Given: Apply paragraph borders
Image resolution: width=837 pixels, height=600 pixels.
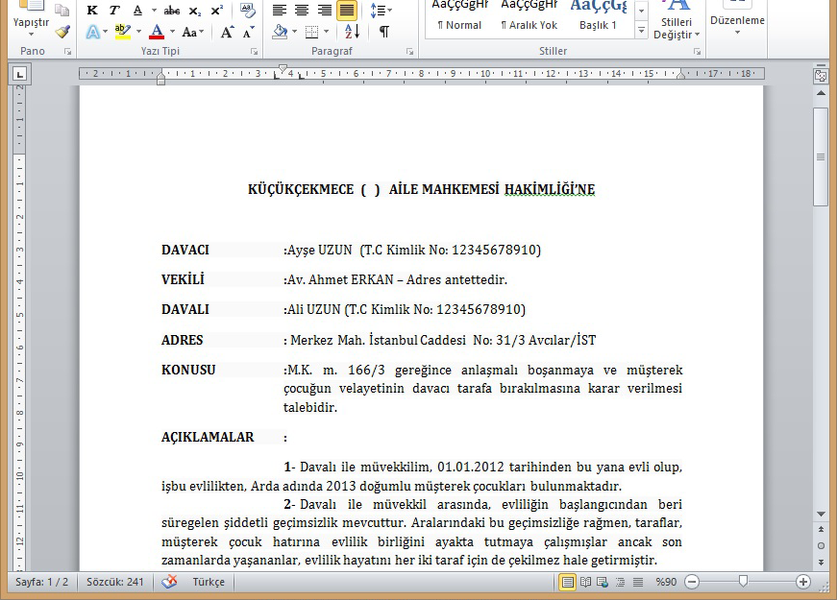Looking at the screenshot, I should 311,32.
